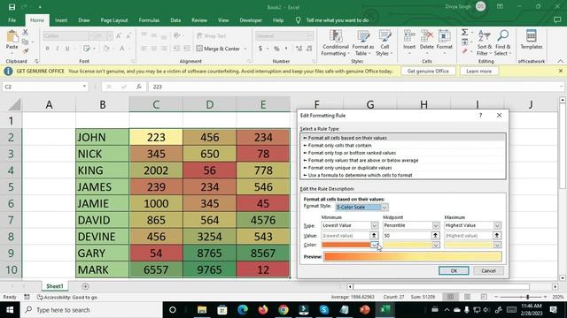
Task: Click the Cut scissors icon
Action: tap(26, 33)
